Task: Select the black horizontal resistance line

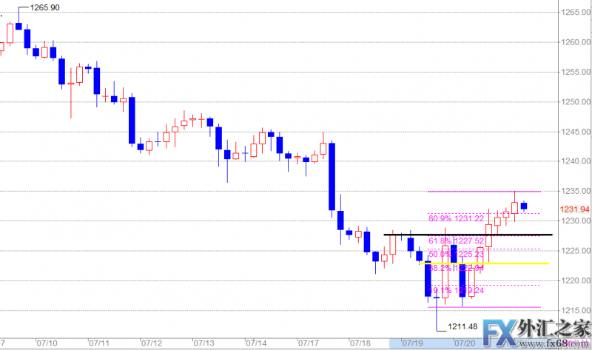Action: (468, 235)
